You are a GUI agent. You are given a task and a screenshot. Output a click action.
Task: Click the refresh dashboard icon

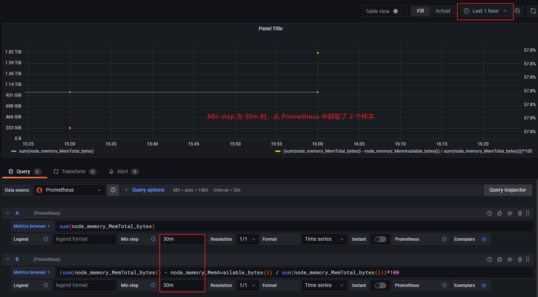533,11
